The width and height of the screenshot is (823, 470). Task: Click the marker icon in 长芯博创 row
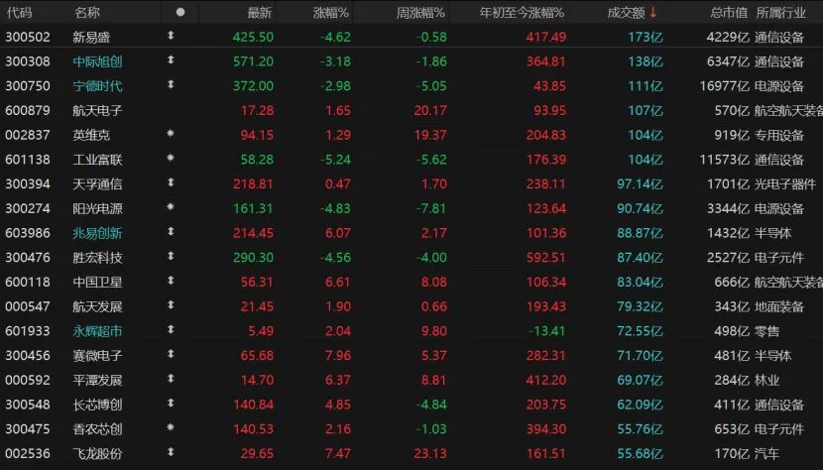click(171, 404)
